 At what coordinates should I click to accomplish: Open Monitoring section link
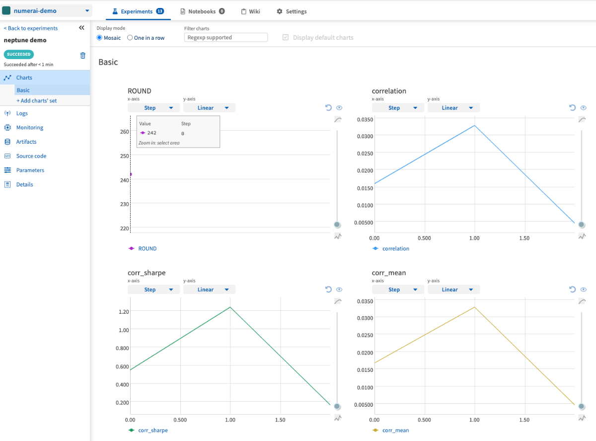pyautogui.click(x=30, y=127)
